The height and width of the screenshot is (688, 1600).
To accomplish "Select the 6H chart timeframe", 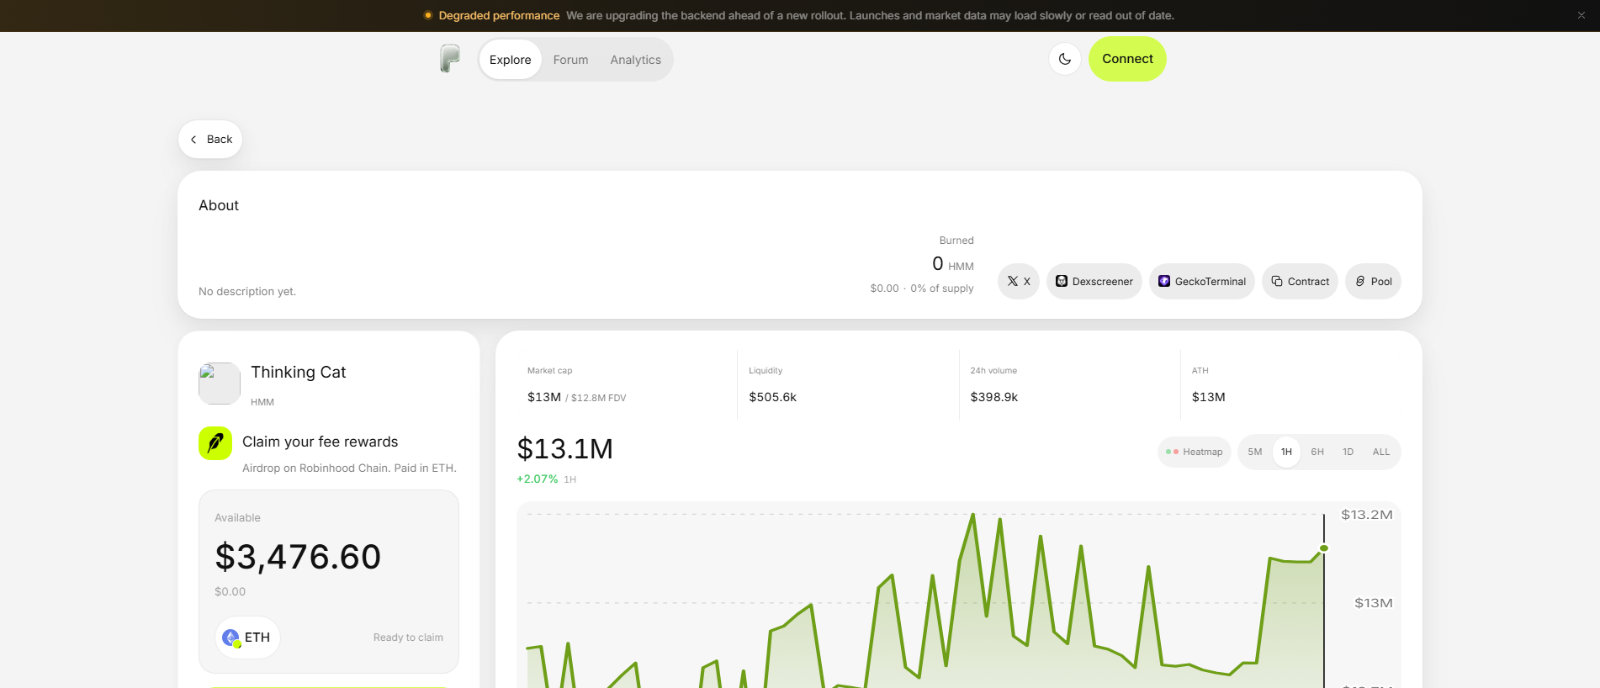I will (1317, 452).
